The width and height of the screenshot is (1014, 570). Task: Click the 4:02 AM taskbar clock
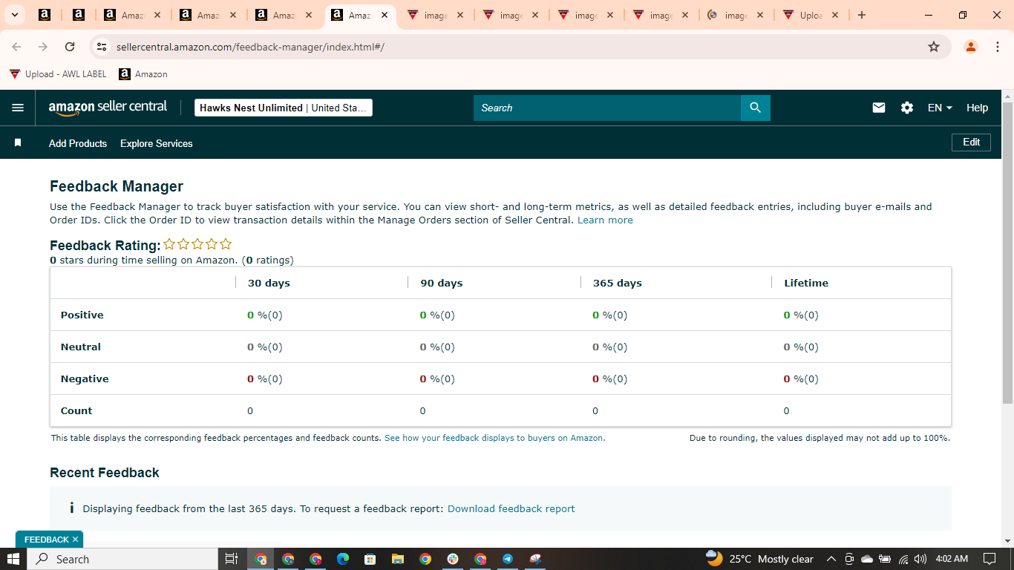(952, 559)
